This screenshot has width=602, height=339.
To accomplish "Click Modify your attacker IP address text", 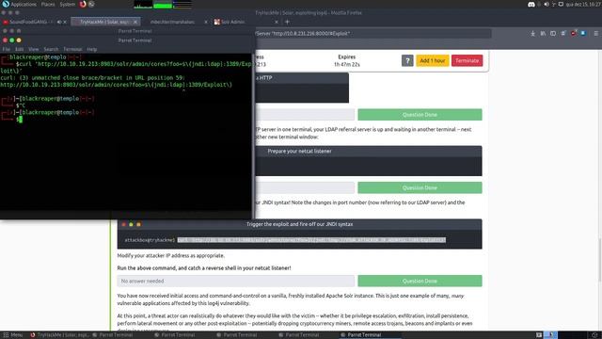I will point(171,255).
